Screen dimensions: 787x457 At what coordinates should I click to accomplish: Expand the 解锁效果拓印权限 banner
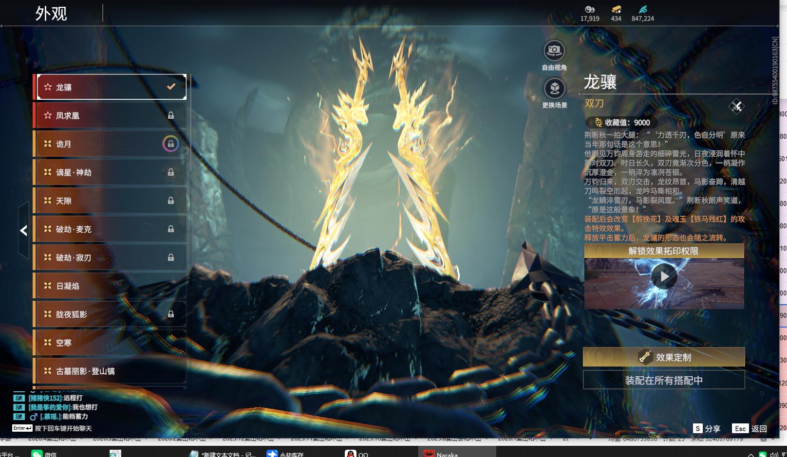pos(663,251)
